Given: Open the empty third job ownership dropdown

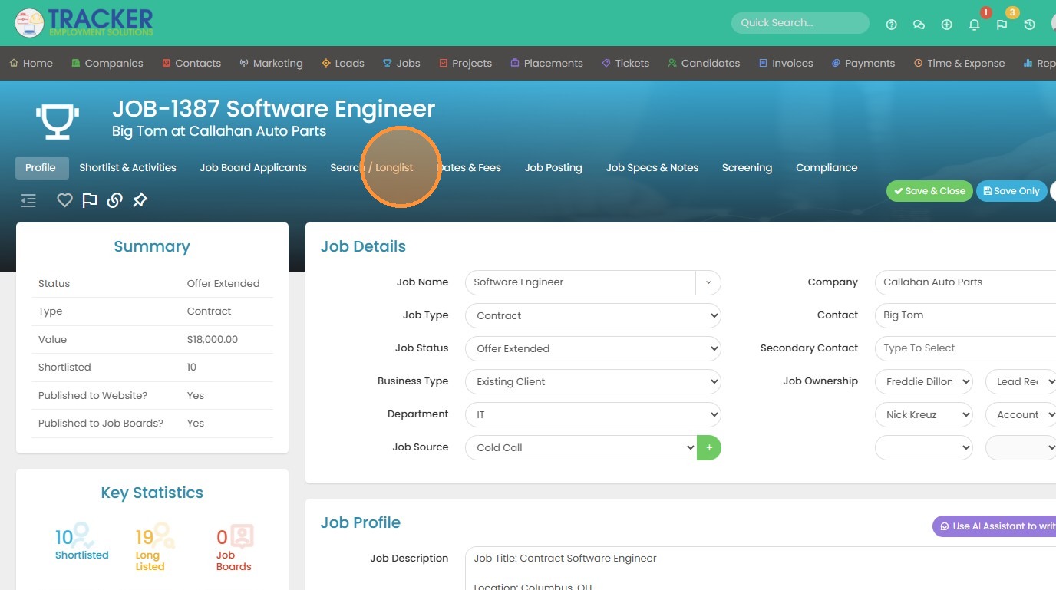Looking at the screenshot, I should pyautogui.click(x=924, y=447).
